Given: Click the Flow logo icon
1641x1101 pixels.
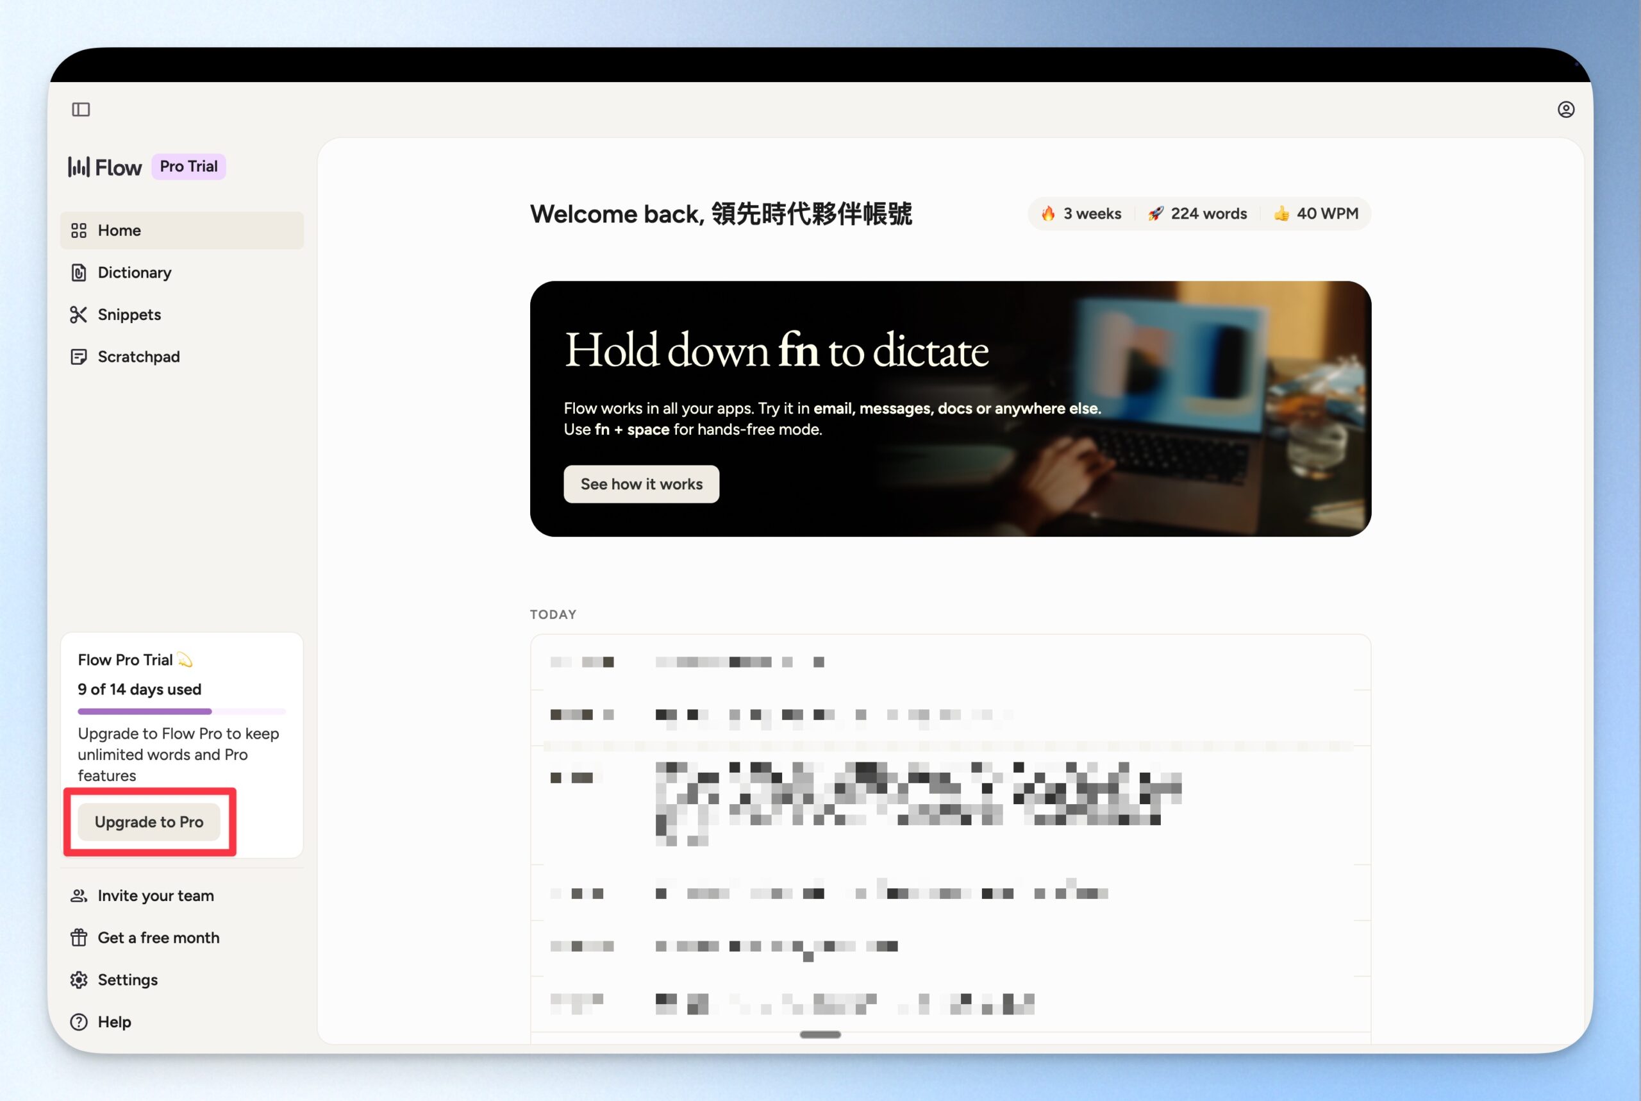Looking at the screenshot, I should coord(79,167).
